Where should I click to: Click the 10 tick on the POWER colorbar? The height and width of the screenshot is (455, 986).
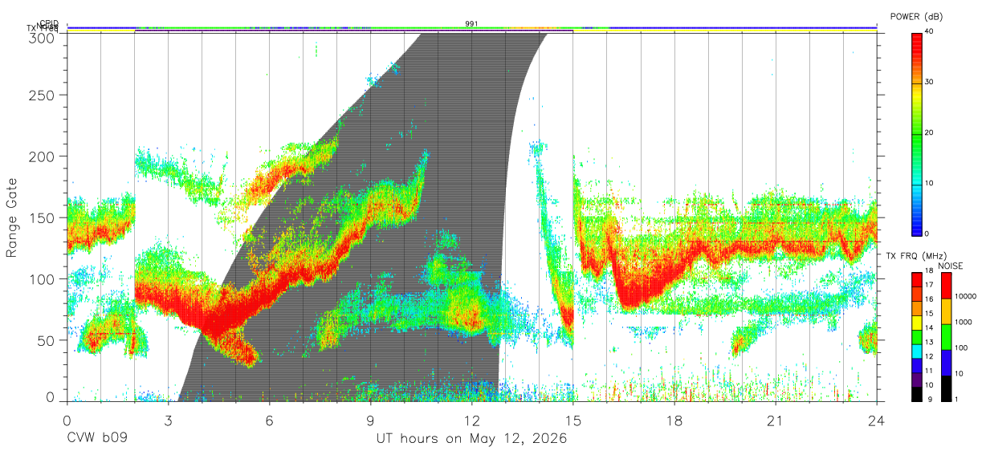pyautogui.click(x=931, y=183)
